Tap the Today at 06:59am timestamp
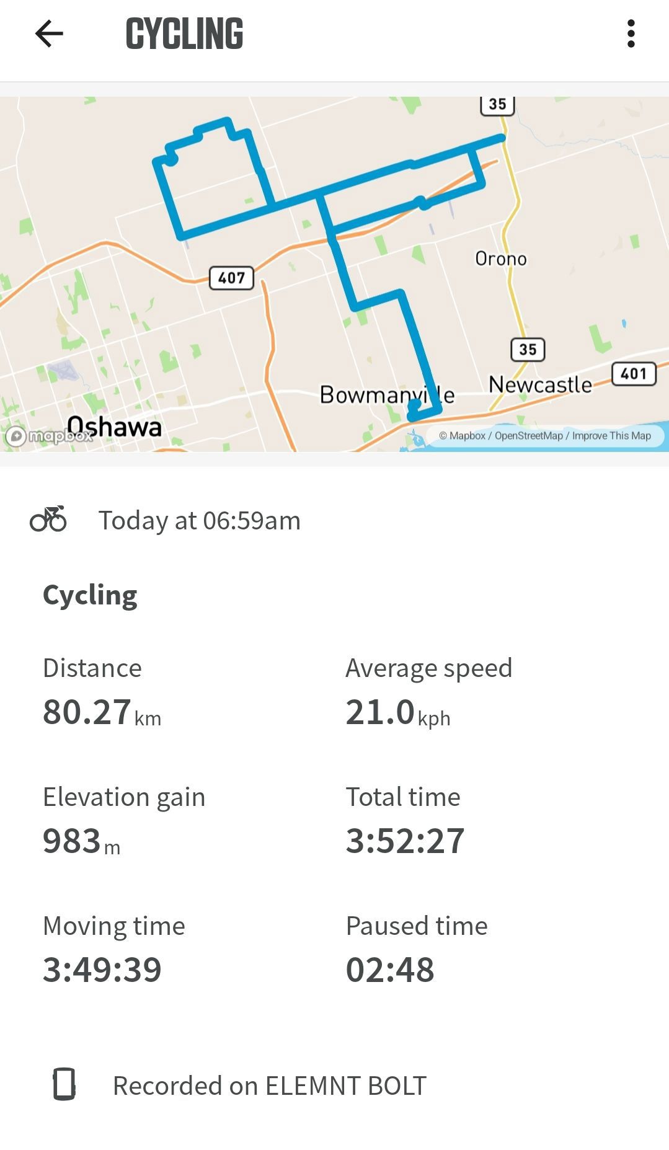669x1150 pixels. (x=200, y=520)
